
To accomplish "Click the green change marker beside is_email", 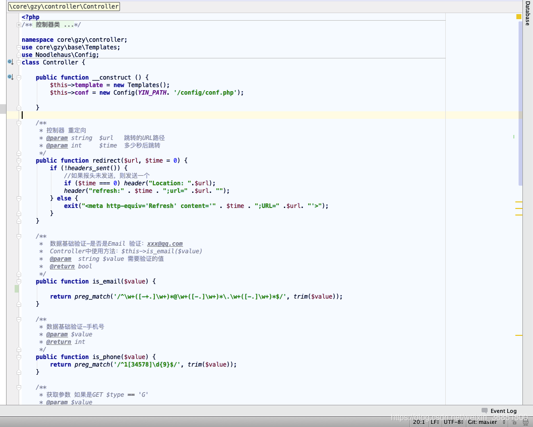I will point(17,289).
